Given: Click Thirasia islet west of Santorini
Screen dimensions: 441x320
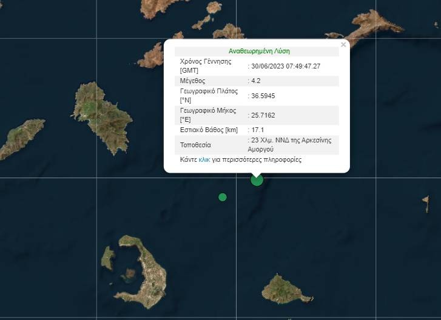Looking at the screenshot, I should [108, 258].
